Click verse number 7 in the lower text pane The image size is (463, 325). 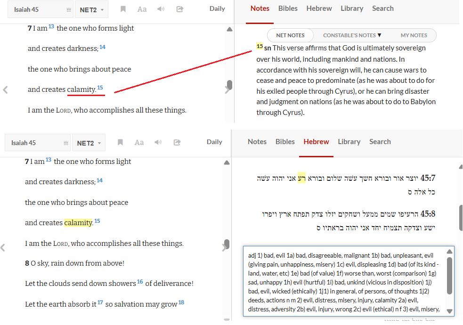[27, 162]
